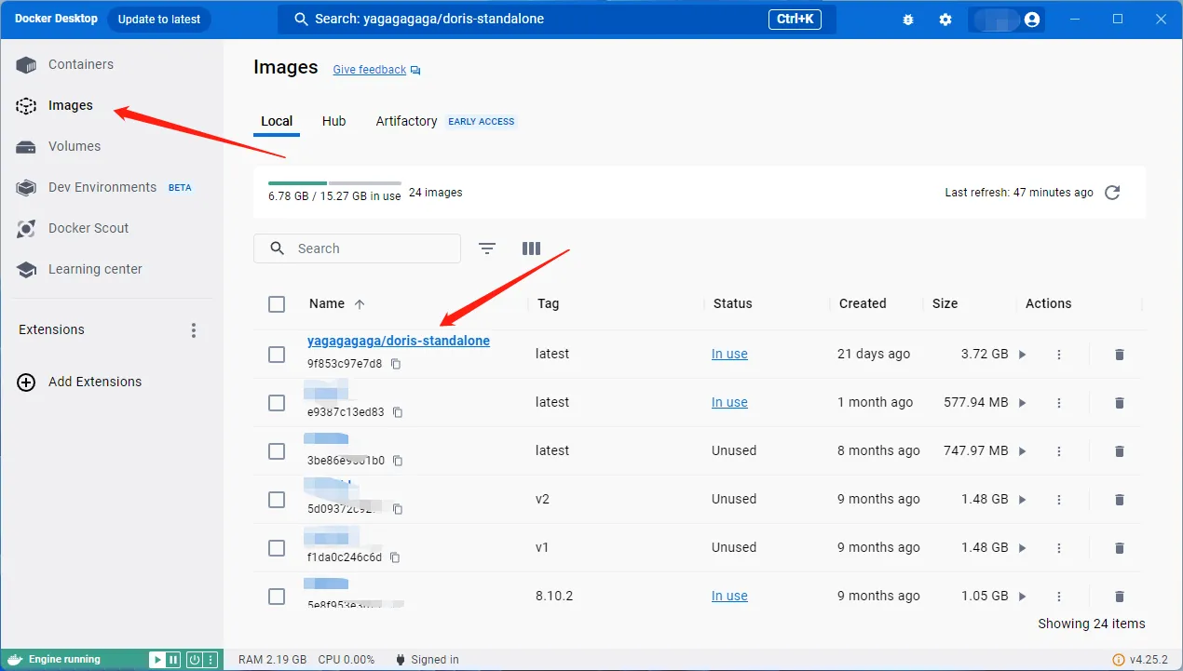Open the yagagagaga/doris-standalone image link
Screen dimensions: 1183x671
399,342
